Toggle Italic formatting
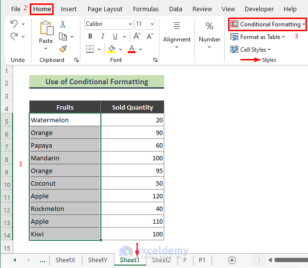 click(x=103, y=37)
